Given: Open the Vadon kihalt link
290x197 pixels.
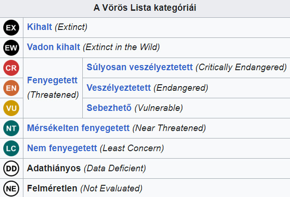Looking at the screenshot, I should coord(53,47).
